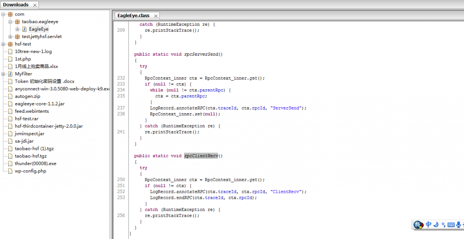464x239 pixels.
Task: Follow parentRpc link on line 234
Action: point(212,90)
